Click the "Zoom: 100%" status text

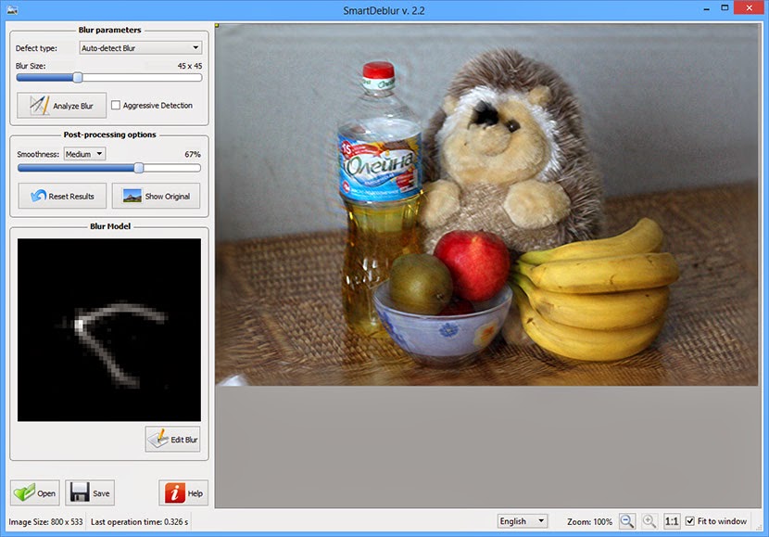pyautogui.click(x=589, y=522)
